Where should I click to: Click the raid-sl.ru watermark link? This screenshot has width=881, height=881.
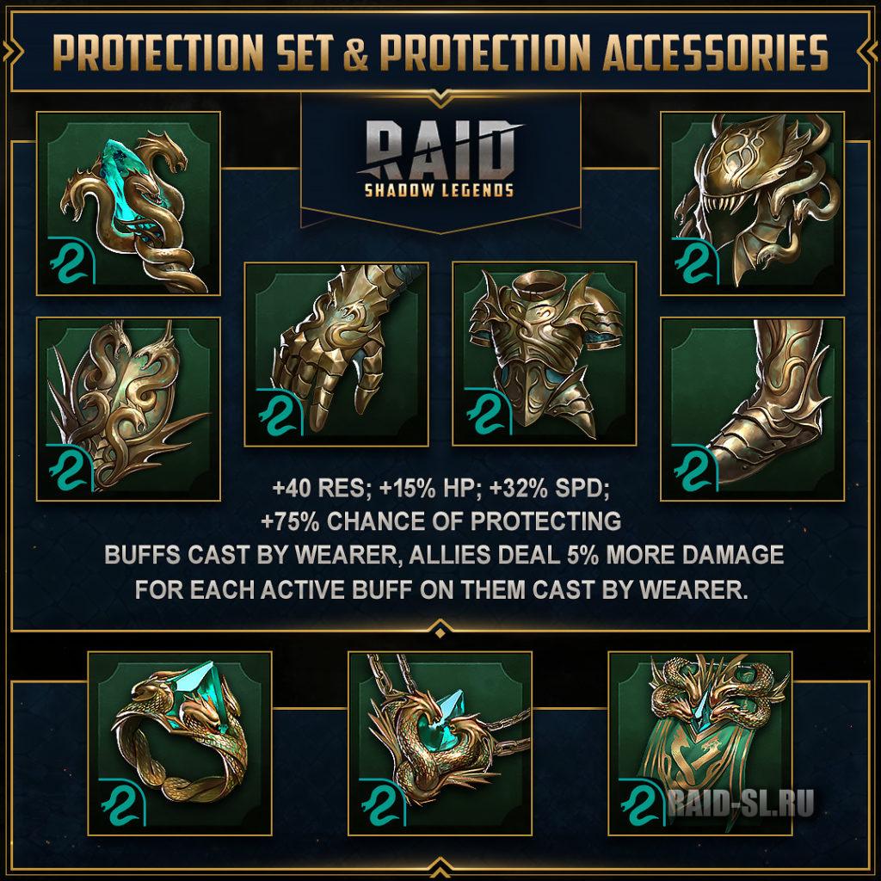pyautogui.click(x=741, y=804)
